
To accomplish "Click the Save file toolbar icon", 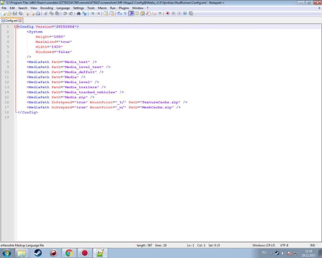I will (15, 14).
